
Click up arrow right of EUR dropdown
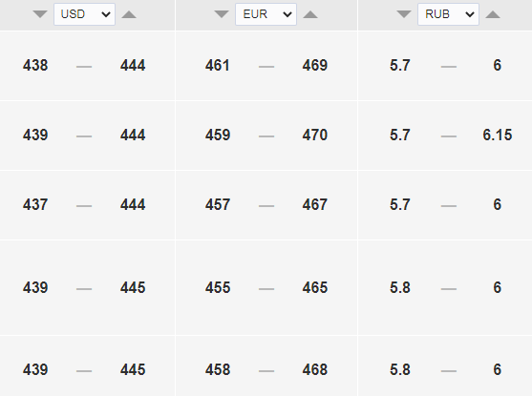[x=310, y=14]
